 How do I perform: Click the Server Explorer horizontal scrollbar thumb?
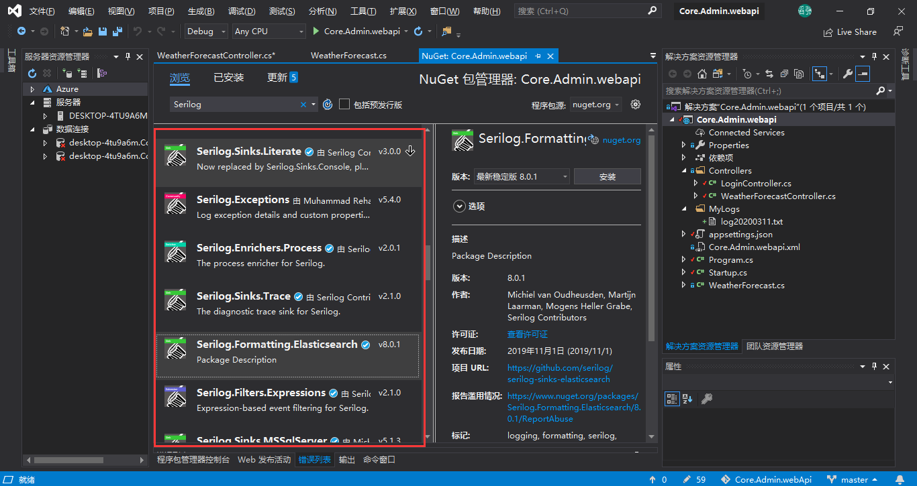pyautogui.click(x=68, y=460)
